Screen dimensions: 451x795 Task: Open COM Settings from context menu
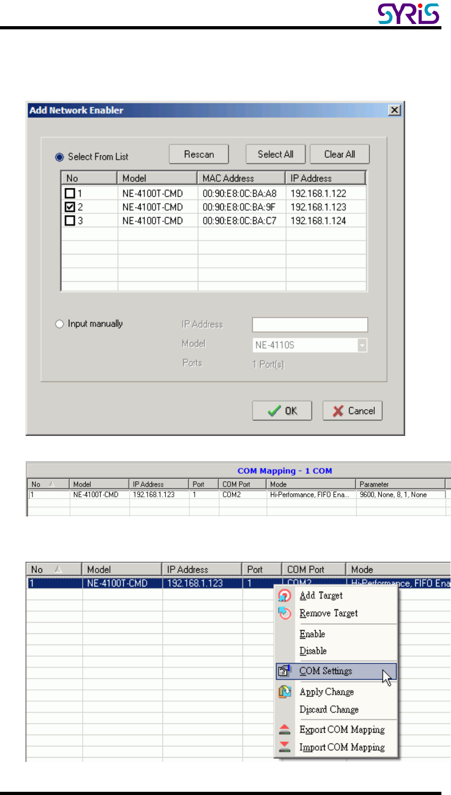coord(336,671)
